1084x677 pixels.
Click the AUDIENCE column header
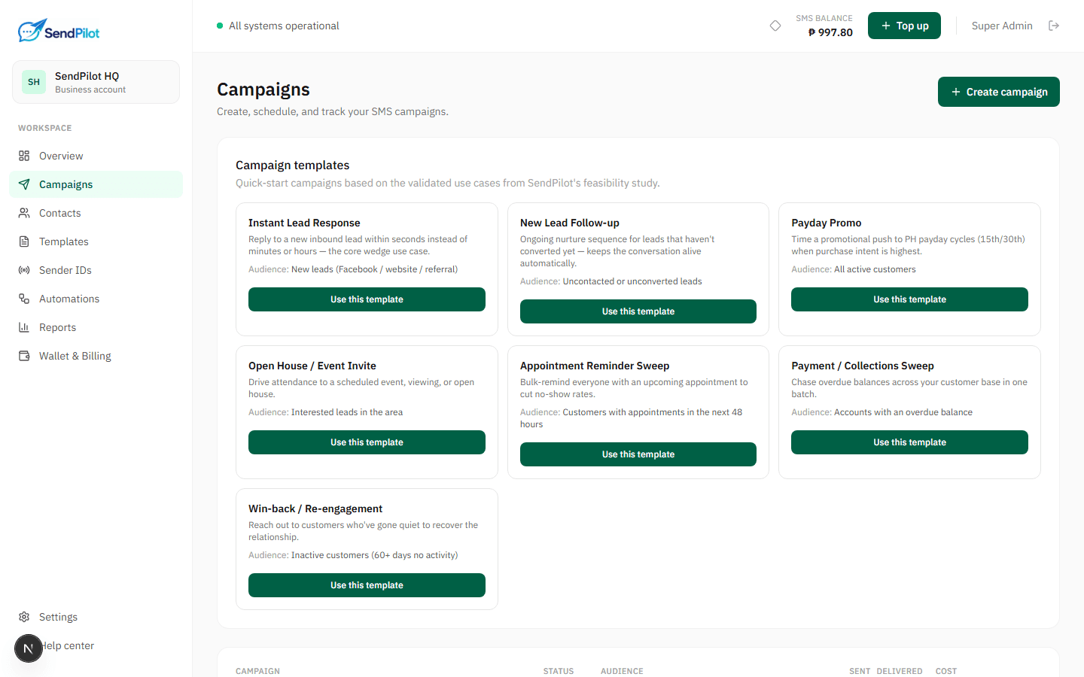[x=622, y=671]
